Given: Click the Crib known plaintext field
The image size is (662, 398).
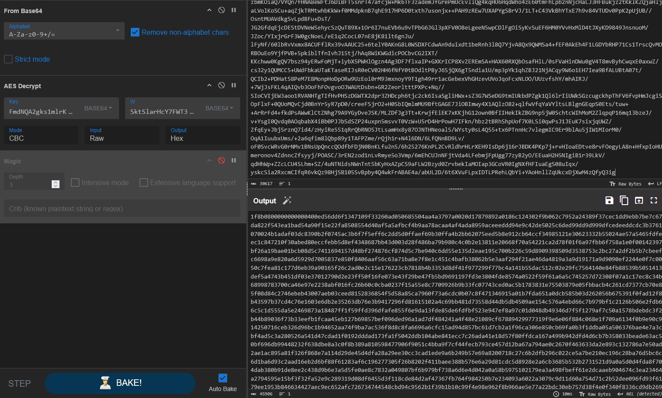Looking at the screenshot, I should [x=122, y=209].
